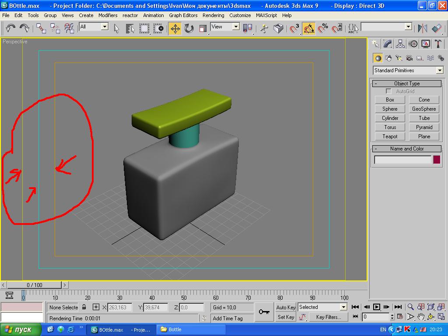Select the Rotate tool in toolbar
Viewport: 448px width, 336px height.
189,28
